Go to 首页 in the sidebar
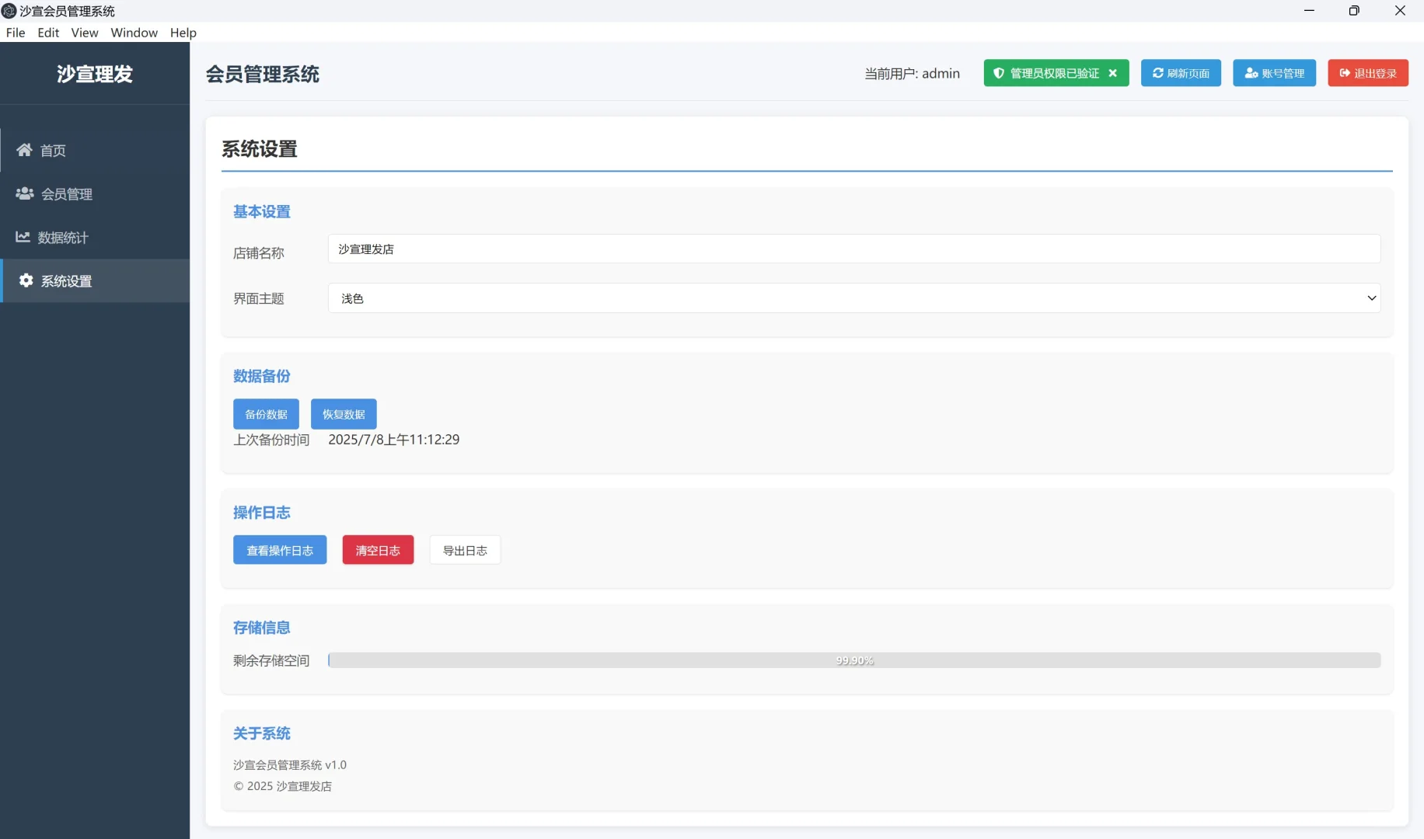The height and width of the screenshot is (839, 1424). [x=95, y=150]
